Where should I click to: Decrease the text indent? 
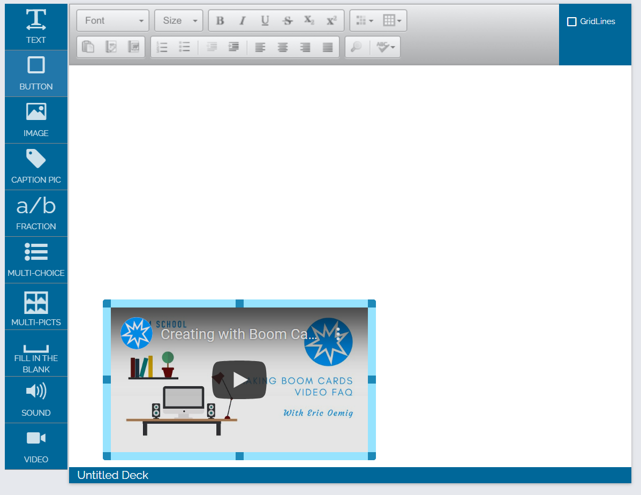coord(212,47)
